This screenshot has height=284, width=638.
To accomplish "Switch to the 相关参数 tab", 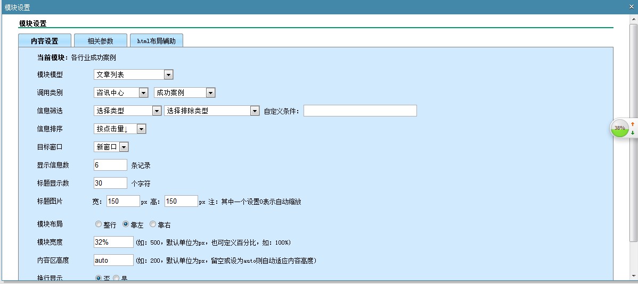I will (101, 41).
